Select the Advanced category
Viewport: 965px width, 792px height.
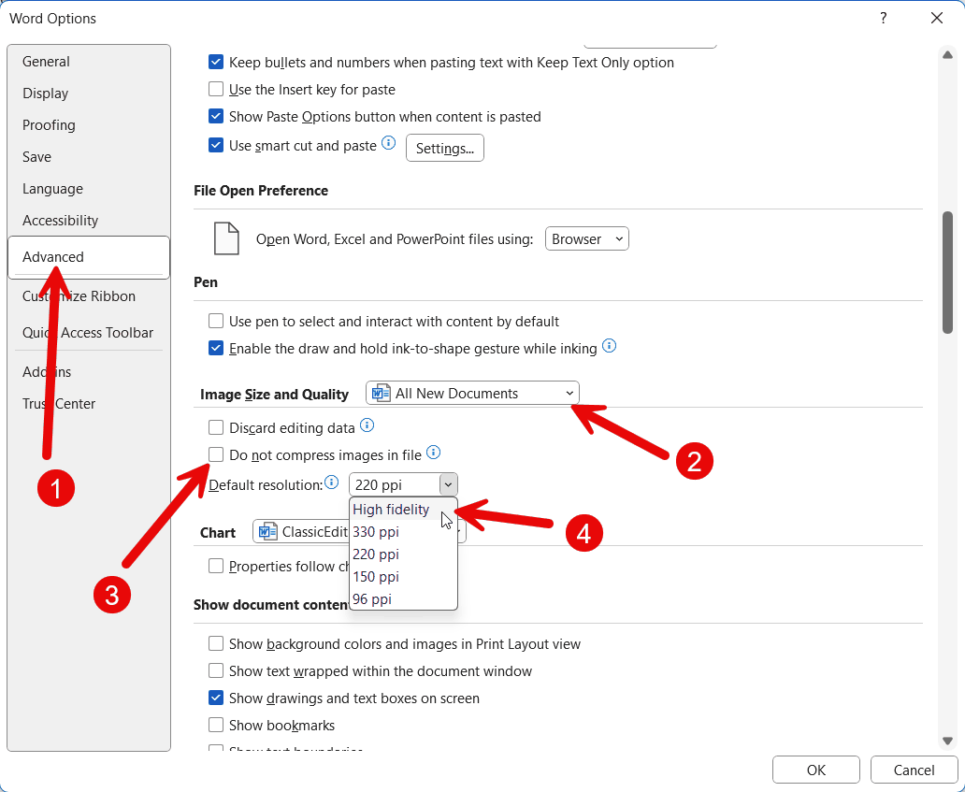[89, 257]
